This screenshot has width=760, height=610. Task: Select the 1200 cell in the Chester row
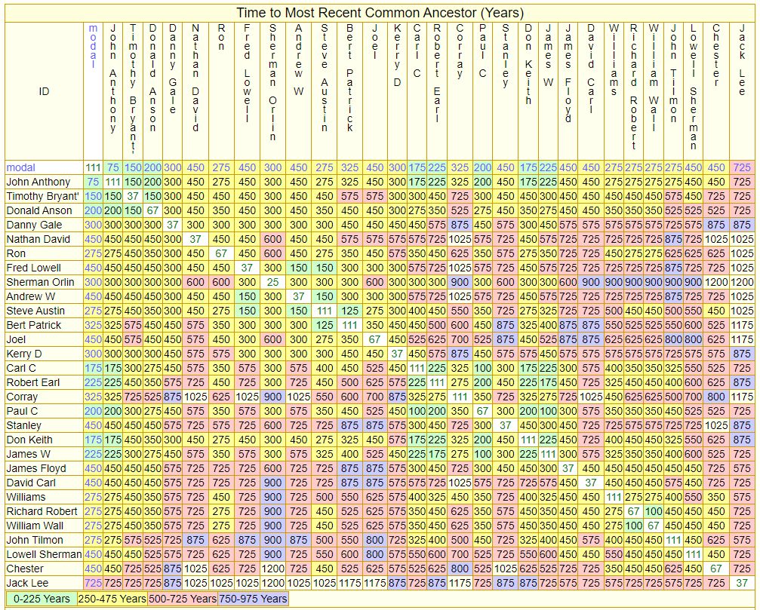click(x=272, y=569)
